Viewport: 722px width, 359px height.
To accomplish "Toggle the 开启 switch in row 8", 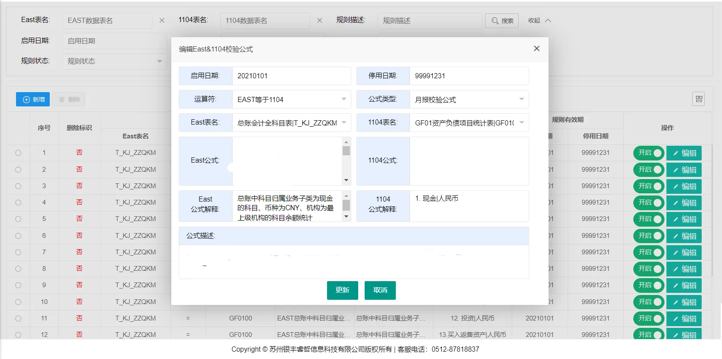I will coord(648,269).
